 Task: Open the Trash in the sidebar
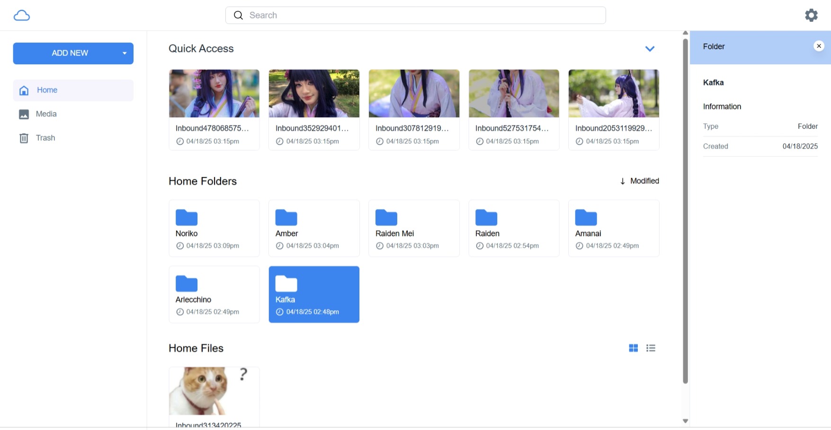[45, 138]
